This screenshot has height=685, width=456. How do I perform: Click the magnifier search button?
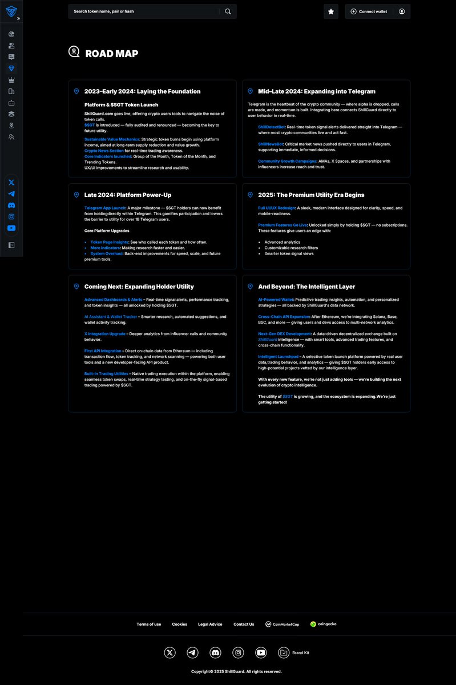click(x=228, y=11)
